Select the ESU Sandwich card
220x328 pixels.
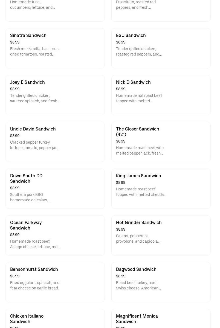pos(131,36)
